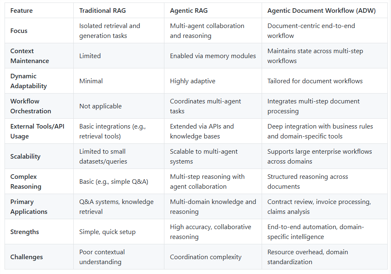Viewport: 391px width, 274px height.
Task: Click the 'Coordination complexity' cell
Action: [x=206, y=257]
